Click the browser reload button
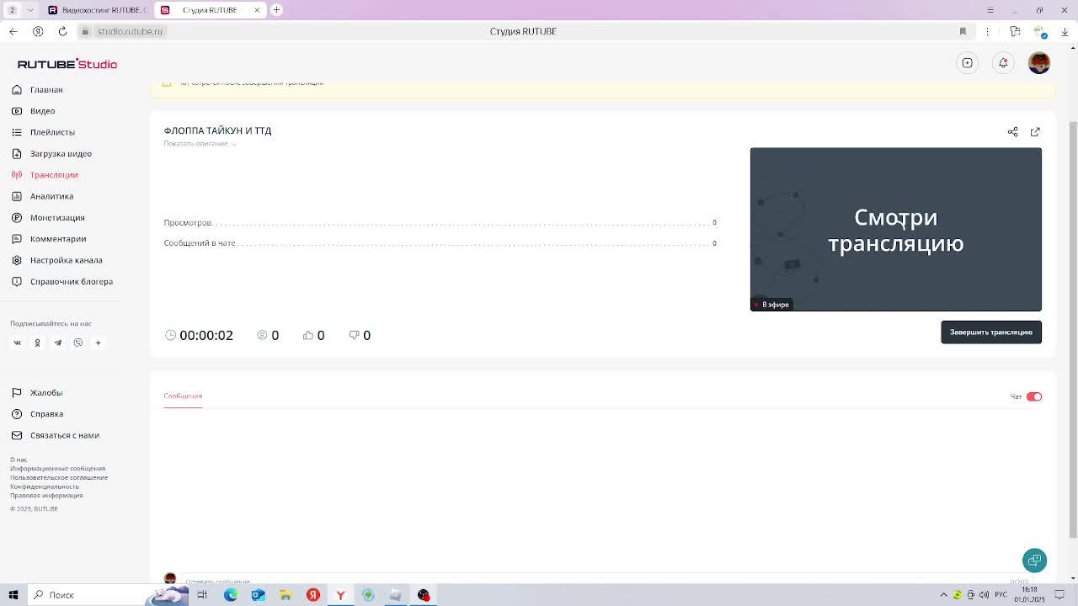The width and height of the screenshot is (1078, 606). pyautogui.click(x=62, y=31)
